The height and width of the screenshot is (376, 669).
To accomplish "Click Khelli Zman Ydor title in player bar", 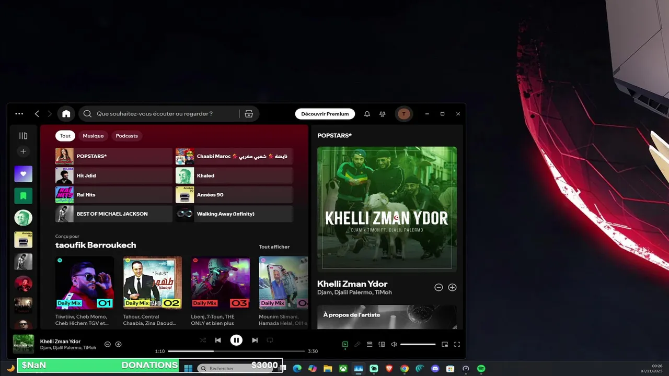I will point(60,341).
